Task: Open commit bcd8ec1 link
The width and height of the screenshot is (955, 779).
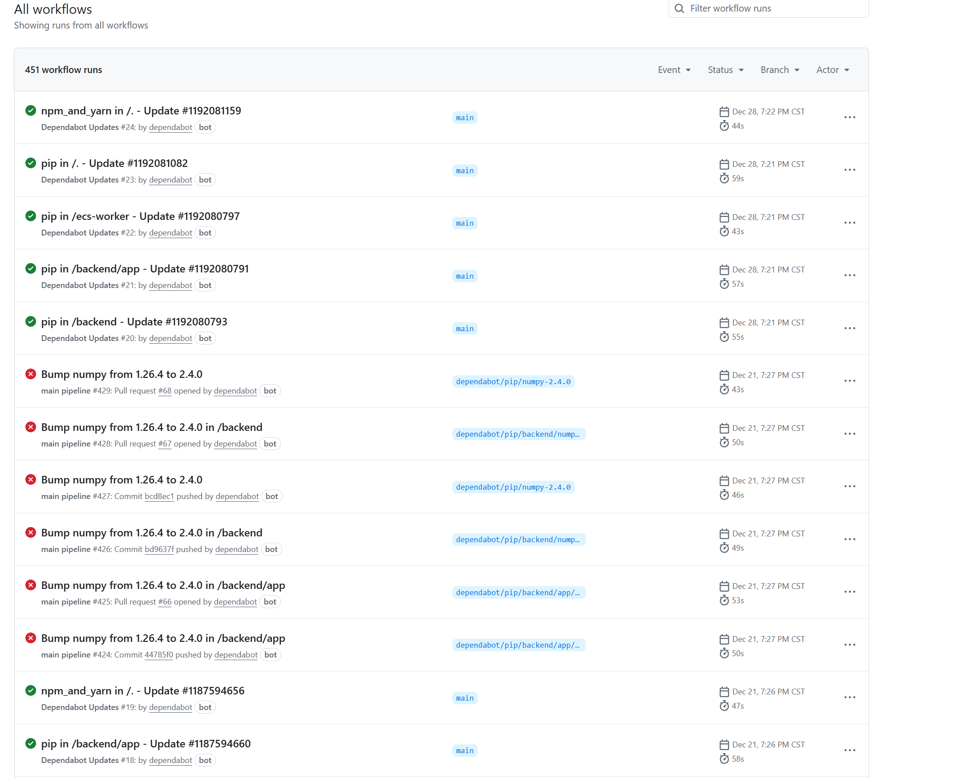Action: [159, 496]
